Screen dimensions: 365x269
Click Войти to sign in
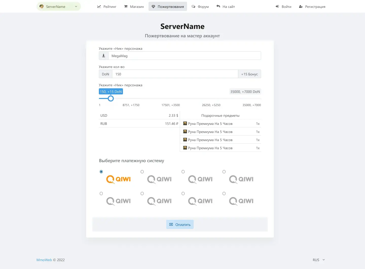tap(283, 7)
